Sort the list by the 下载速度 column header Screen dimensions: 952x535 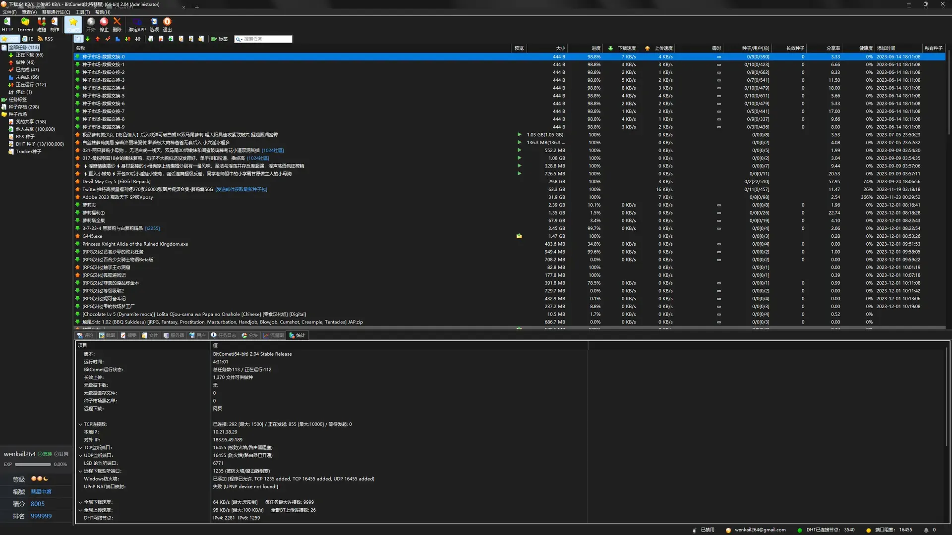click(x=627, y=48)
